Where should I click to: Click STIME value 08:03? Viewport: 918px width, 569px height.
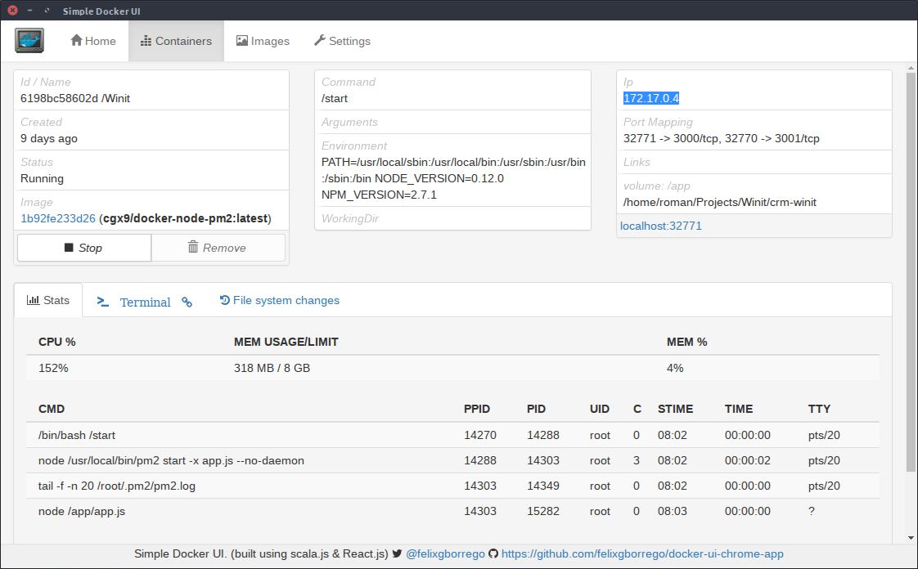pos(672,511)
